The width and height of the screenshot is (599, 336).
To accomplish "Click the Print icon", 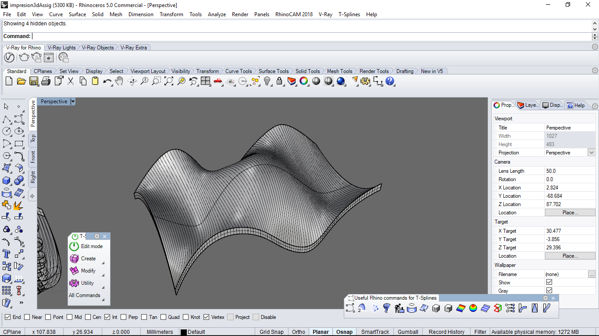I will pos(46,81).
